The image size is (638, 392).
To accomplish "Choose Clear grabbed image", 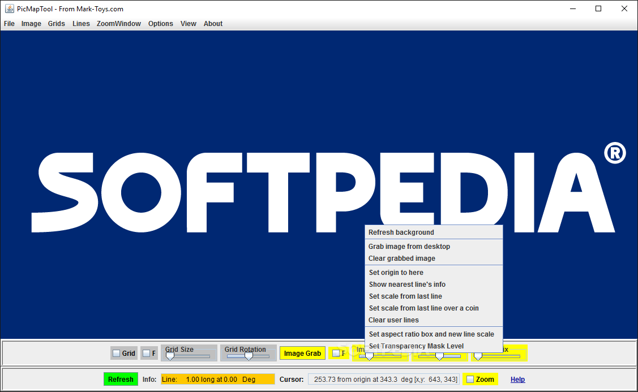I will pyautogui.click(x=434, y=258).
